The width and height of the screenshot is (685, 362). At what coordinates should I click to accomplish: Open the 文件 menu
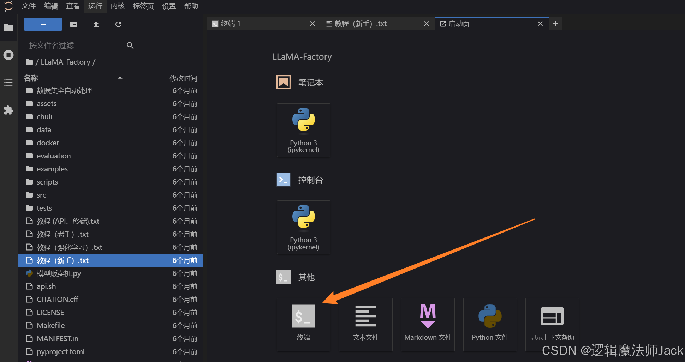(x=29, y=6)
